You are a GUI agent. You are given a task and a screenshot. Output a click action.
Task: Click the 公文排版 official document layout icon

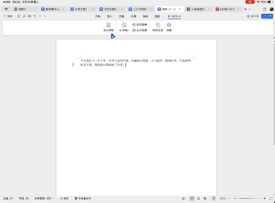(139, 30)
